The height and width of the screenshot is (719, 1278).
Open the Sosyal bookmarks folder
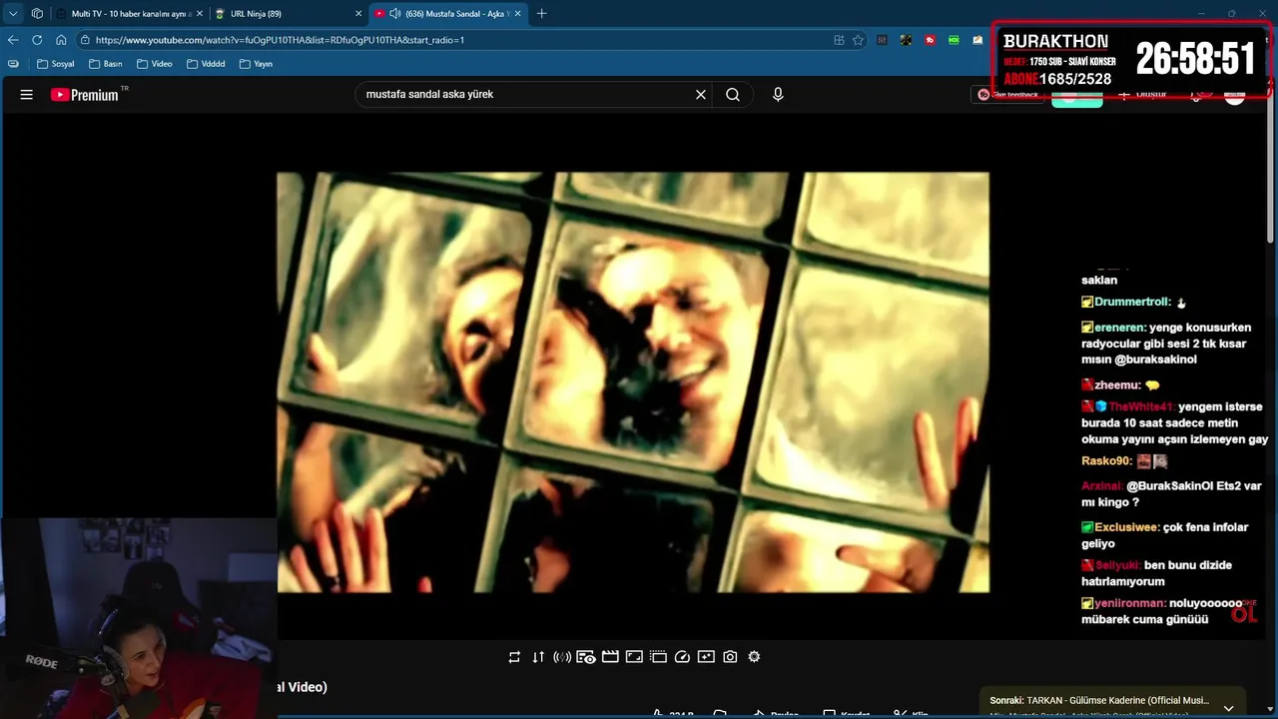[x=55, y=63]
